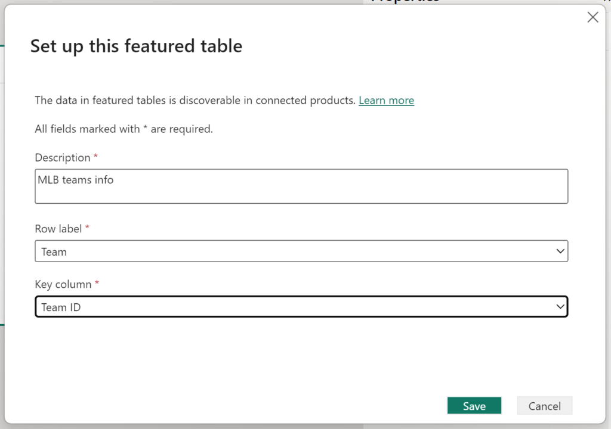Click the "Description" field label
The height and width of the screenshot is (429, 611).
[63, 158]
